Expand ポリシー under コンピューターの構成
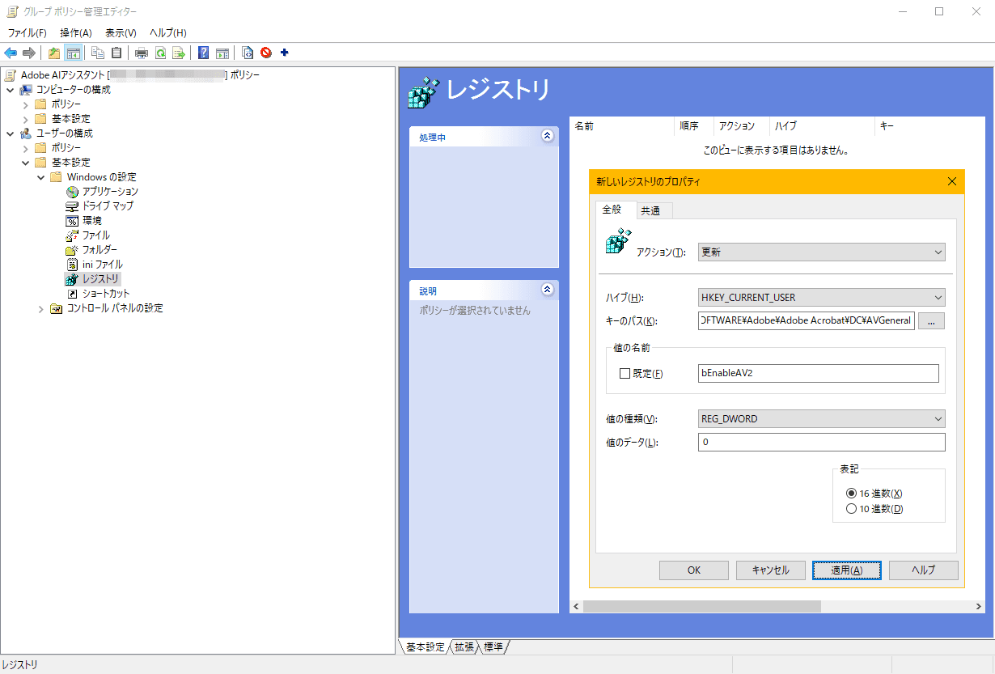Viewport: 995px width, 674px height. pyautogui.click(x=24, y=104)
